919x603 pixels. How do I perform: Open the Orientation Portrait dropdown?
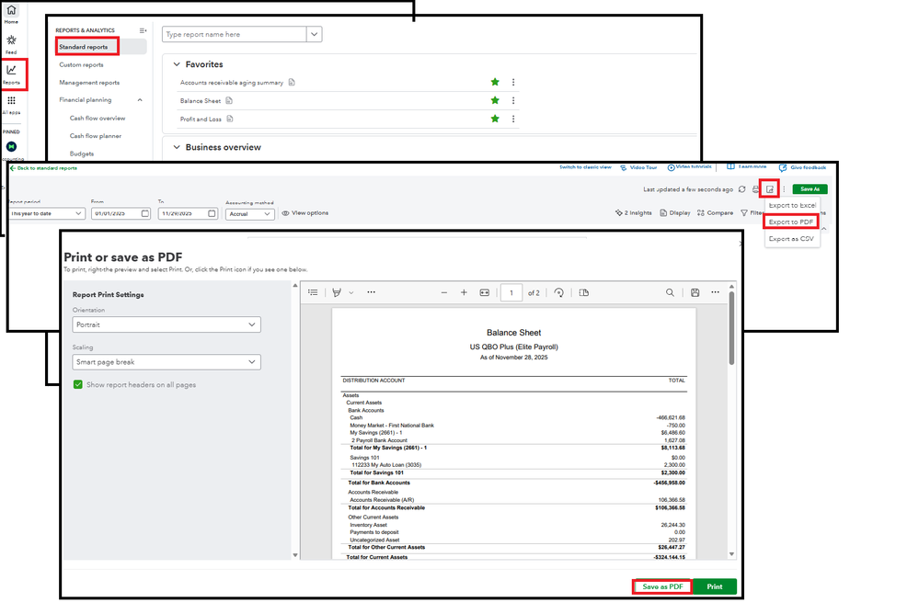point(167,324)
